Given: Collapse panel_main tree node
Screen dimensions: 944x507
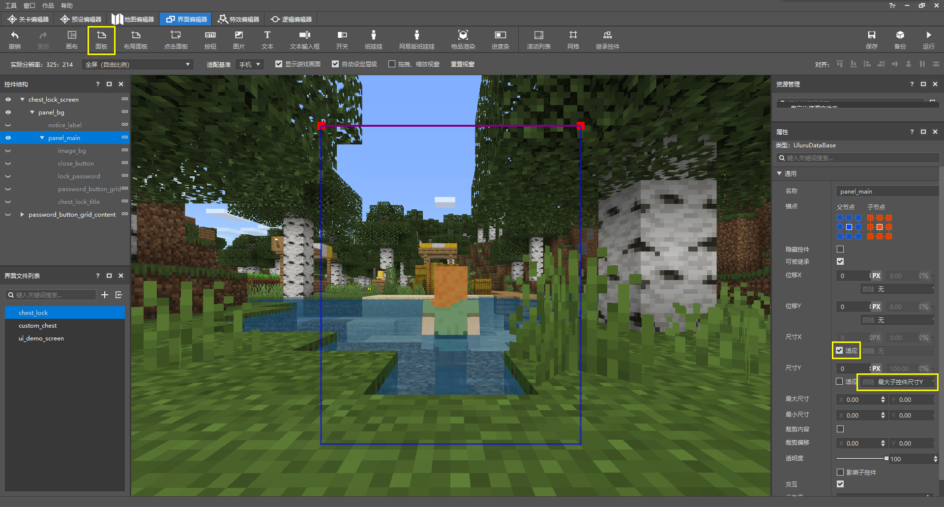Looking at the screenshot, I should point(42,138).
